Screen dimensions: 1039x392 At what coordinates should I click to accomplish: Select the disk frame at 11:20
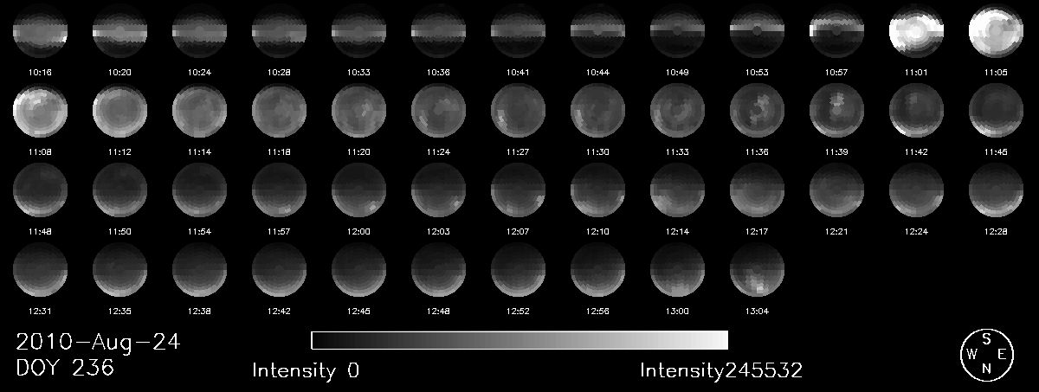pyautogui.click(x=359, y=112)
